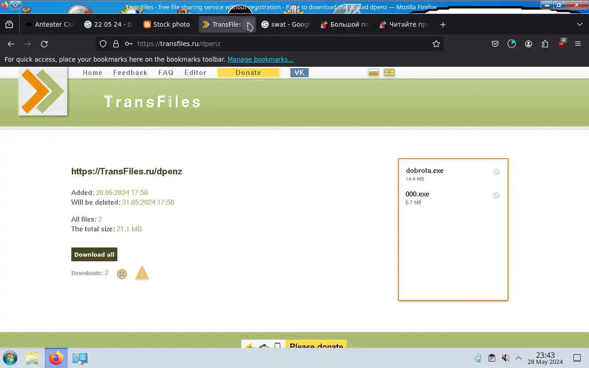This screenshot has width=589, height=368.
Task: Switch to the Читайте tab
Action: coord(403,24)
